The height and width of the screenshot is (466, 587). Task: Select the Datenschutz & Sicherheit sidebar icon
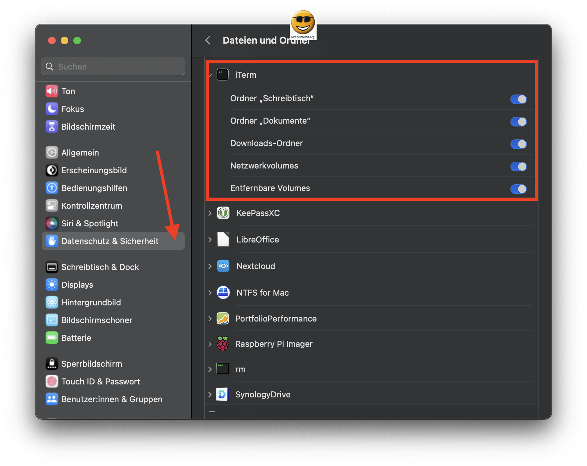pyautogui.click(x=52, y=241)
